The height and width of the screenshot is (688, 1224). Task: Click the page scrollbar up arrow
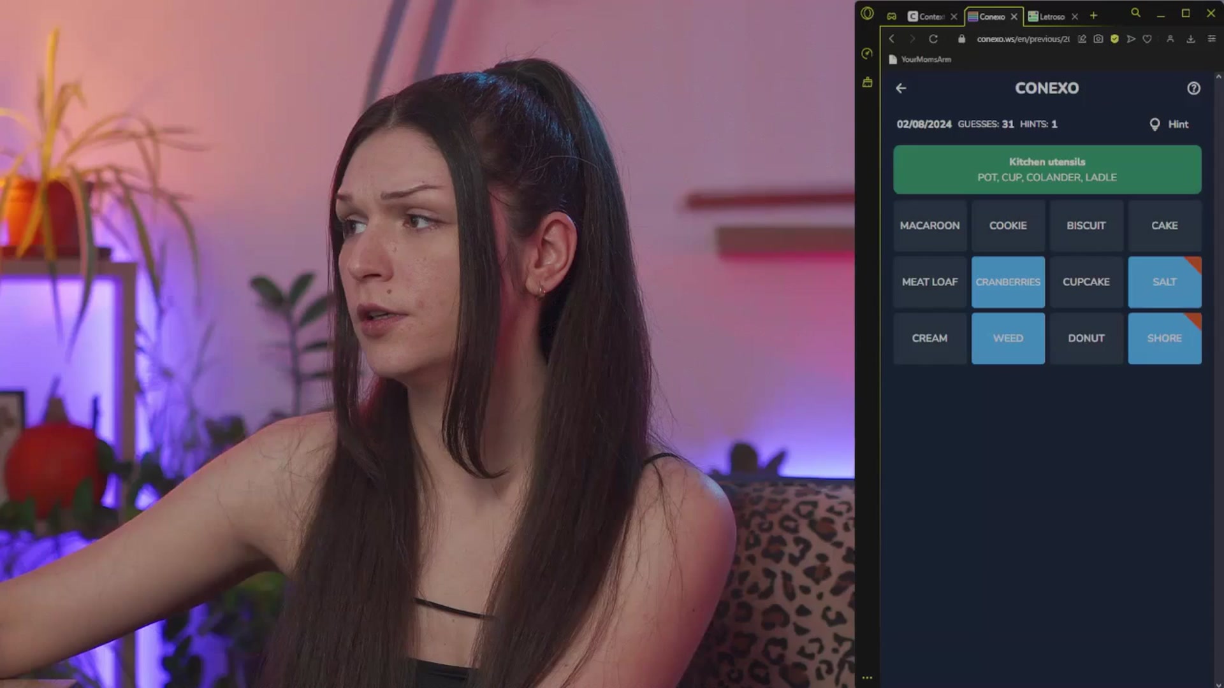(x=1219, y=76)
